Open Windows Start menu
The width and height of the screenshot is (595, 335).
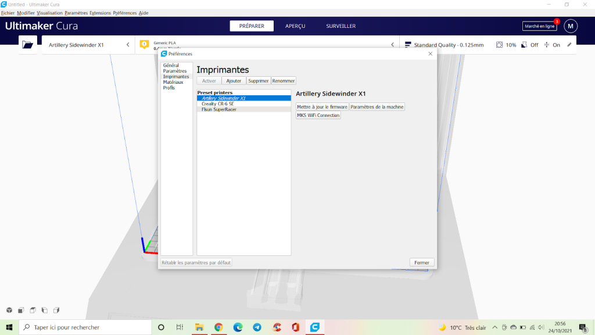click(x=9, y=327)
